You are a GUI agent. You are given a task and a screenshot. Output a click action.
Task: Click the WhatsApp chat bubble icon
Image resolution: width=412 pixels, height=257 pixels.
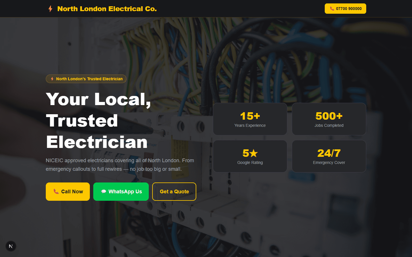103,192
